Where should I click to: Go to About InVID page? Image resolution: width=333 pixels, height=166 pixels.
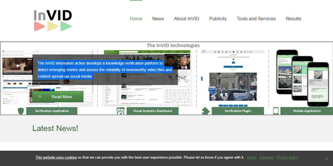[186, 19]
